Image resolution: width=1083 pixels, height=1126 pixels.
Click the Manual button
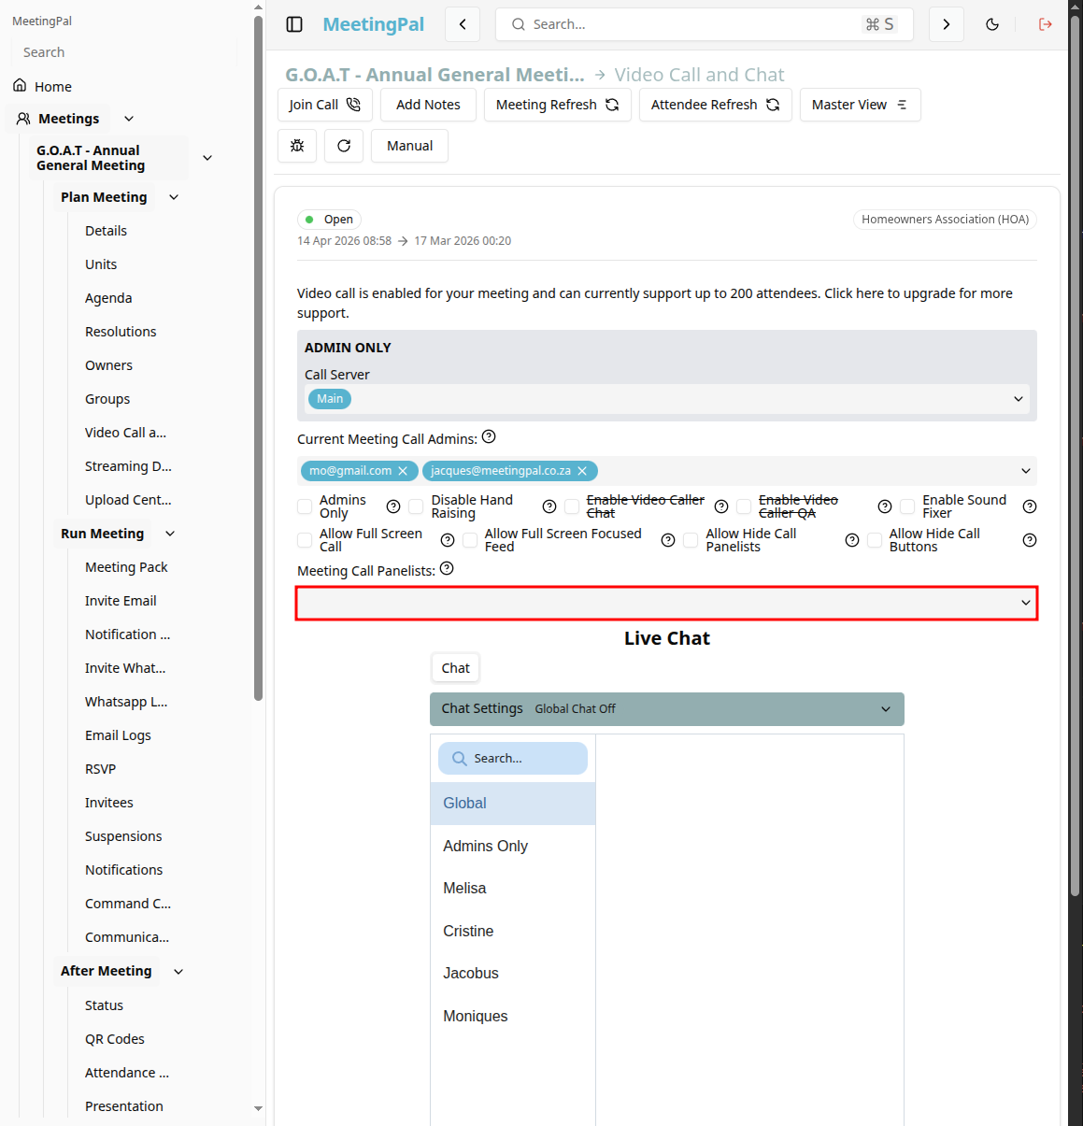[409, 146]
